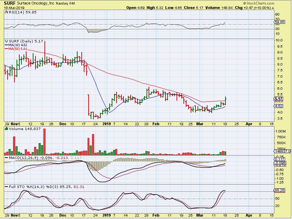Click the black MACD(12,26,9) legend line

[7, 158]
